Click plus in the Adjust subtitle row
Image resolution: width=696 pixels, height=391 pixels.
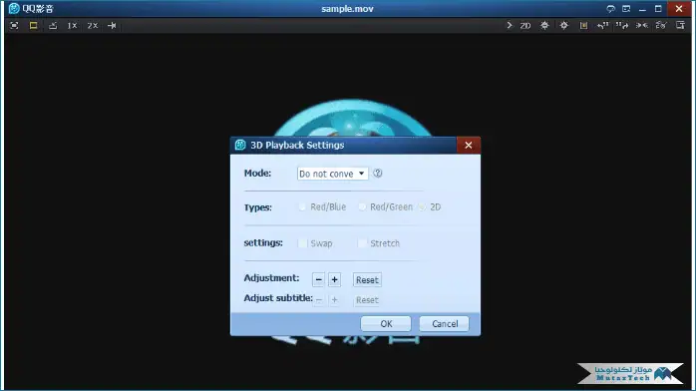tap(335, 300)
